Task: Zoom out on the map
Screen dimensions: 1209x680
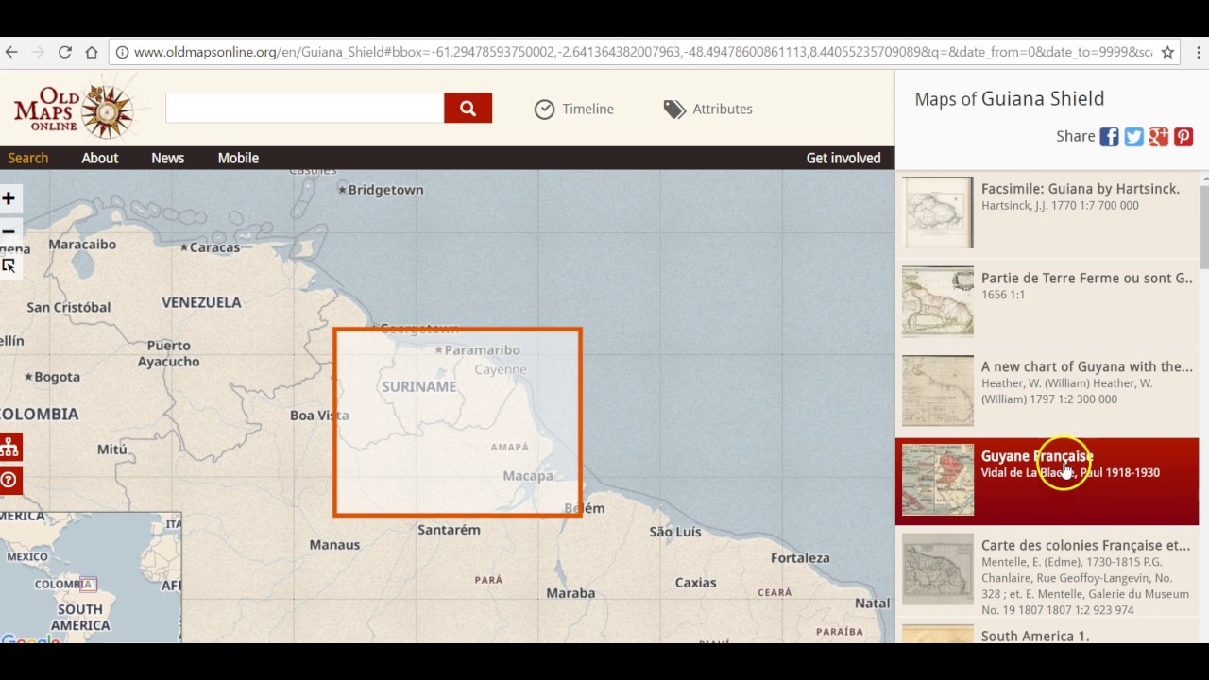Action: click(x=9, y=231)
